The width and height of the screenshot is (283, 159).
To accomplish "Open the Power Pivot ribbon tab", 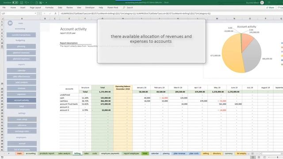I will coord(113,8).
